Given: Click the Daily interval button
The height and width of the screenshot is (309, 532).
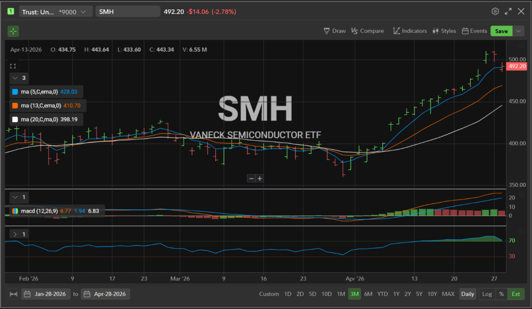Looking at the screenshot, I should click(x=468, y=294).
